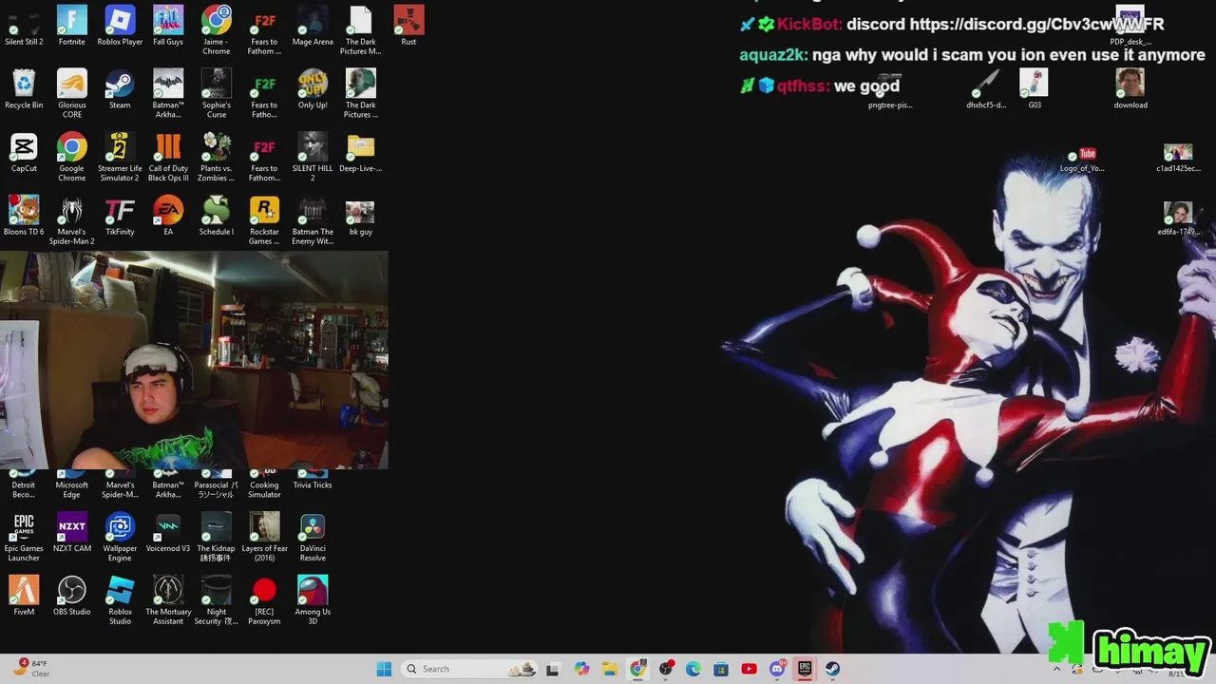
Task: Switch to Microsoft Edge on the taskbar
Action: pos(693,669)
